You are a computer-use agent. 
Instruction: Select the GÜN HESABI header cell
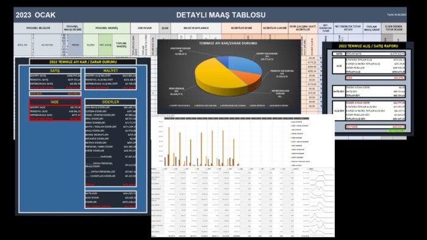click(x=145, y=28)
